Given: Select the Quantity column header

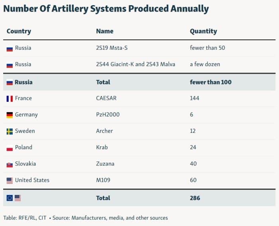Looking at the screenshot, I should [x=203, y=31].
